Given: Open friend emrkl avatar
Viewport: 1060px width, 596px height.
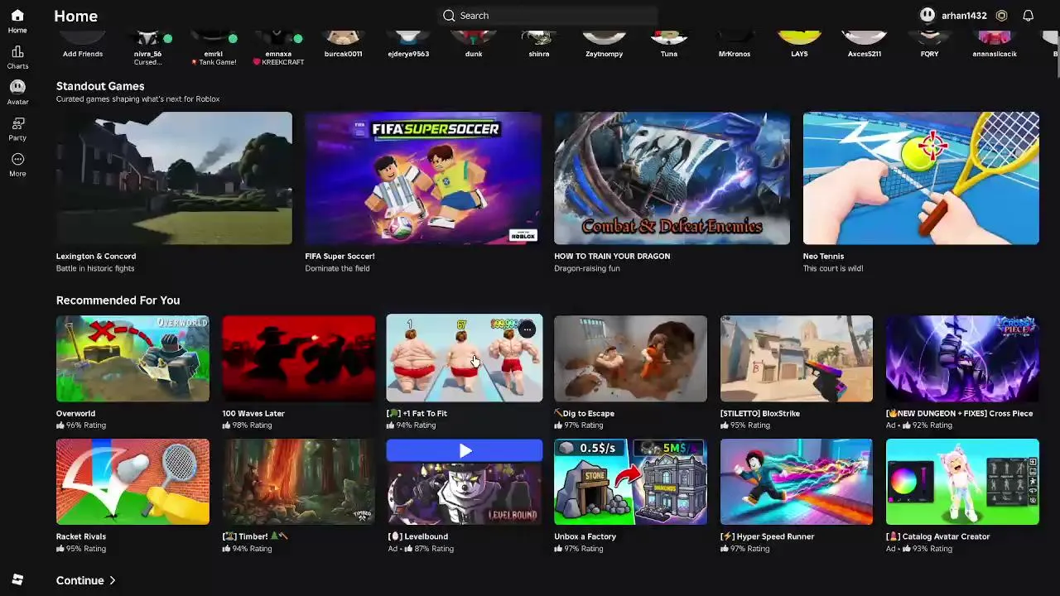Looking at the screenshot, I should pos(213,39).
